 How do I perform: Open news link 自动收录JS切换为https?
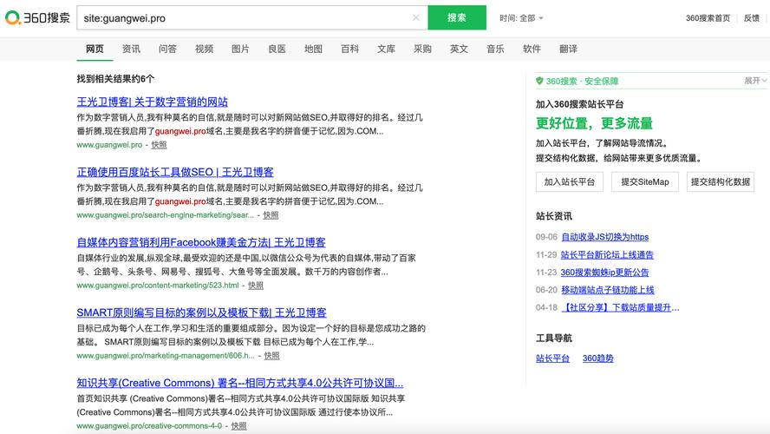click(x=604, y=237)
